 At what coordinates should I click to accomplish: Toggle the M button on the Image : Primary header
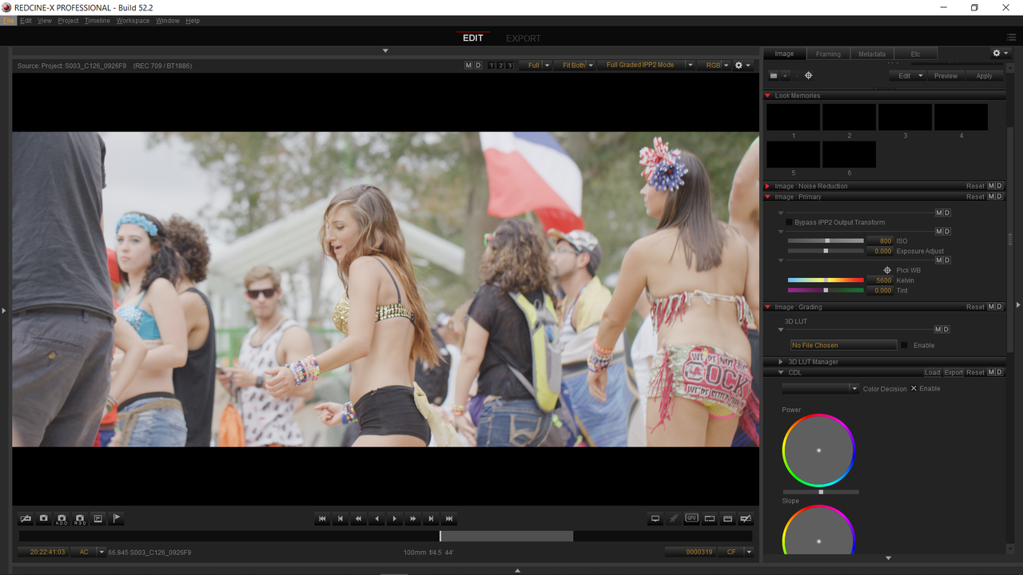991,196
